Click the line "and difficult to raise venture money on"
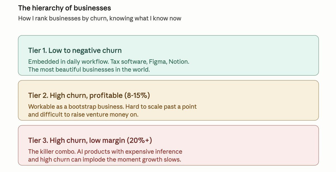Viewport: 336px width, 172px height. [x=83, y=114]
